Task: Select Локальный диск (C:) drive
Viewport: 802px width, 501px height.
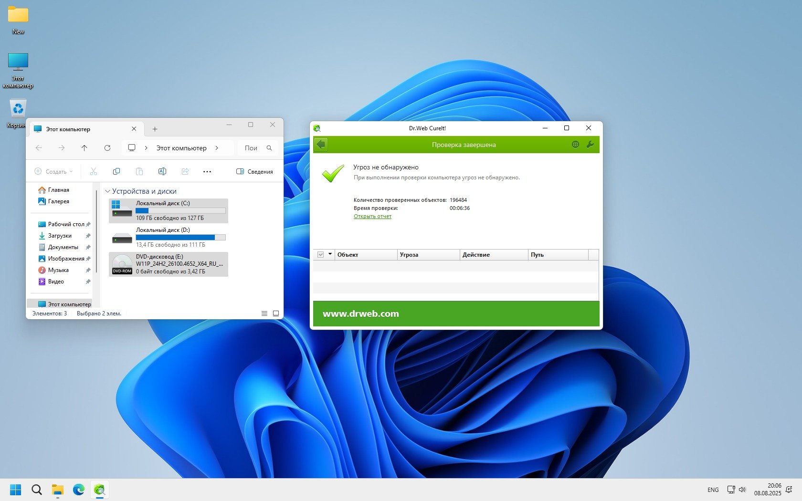Action: [x=169, y=211]
